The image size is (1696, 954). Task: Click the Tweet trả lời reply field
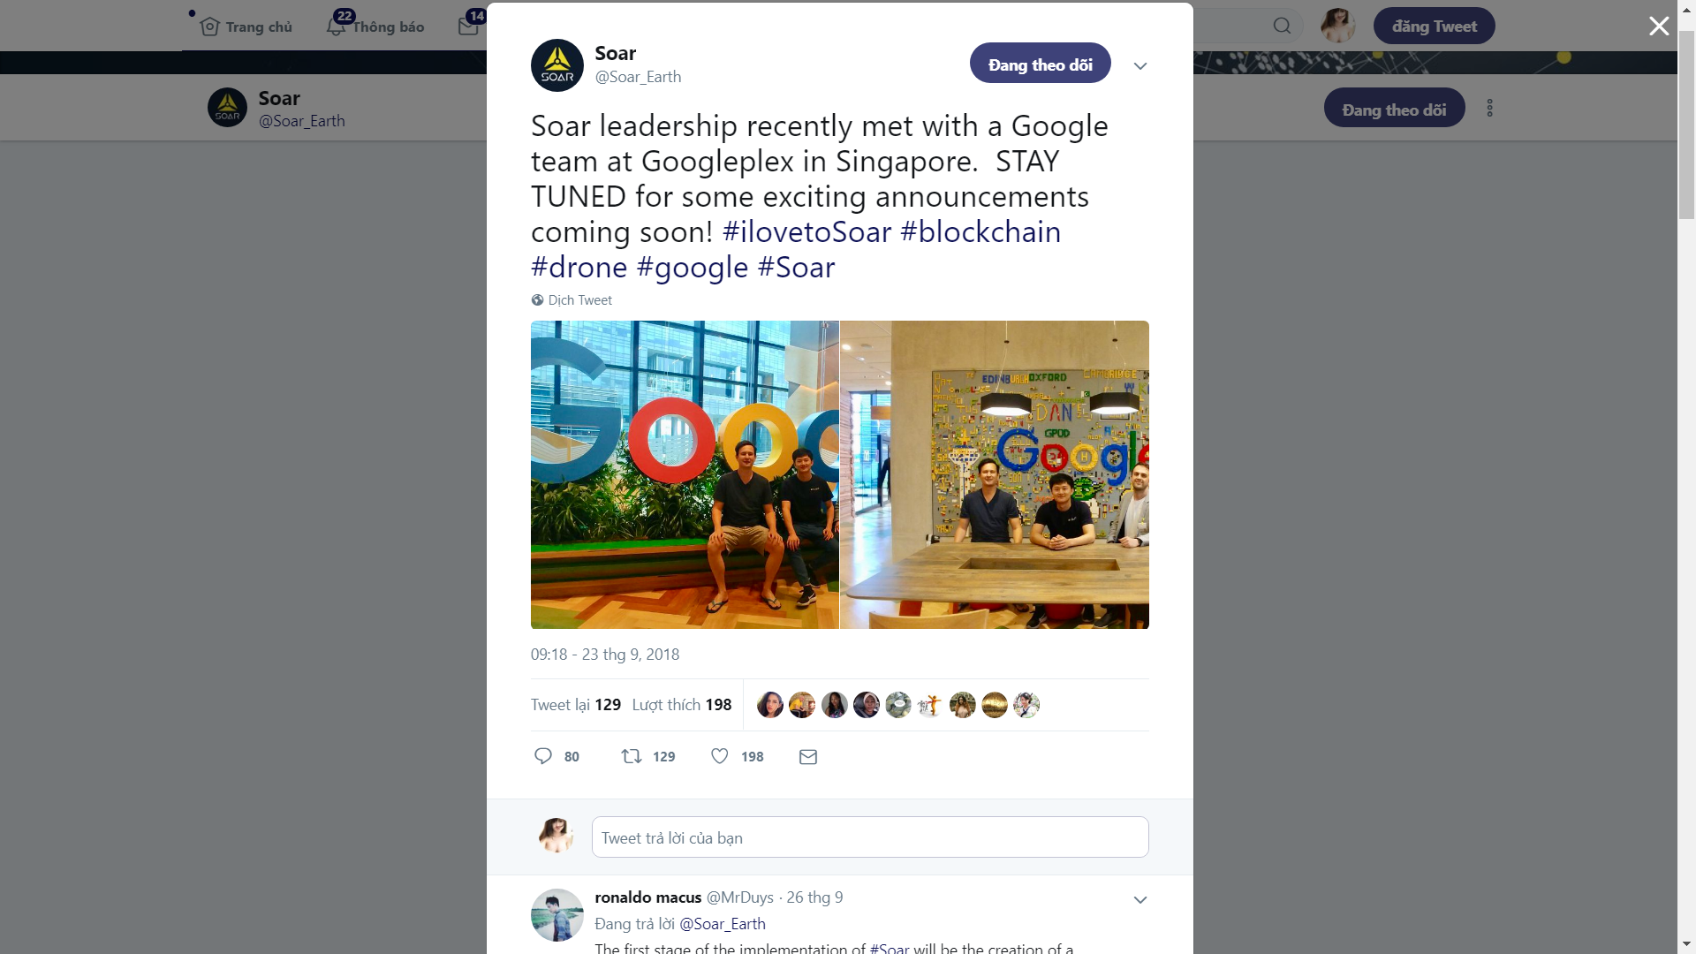point(870,837)
